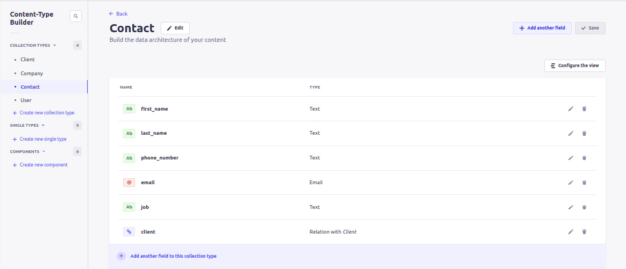Toggle the Components section arrow

44,152
